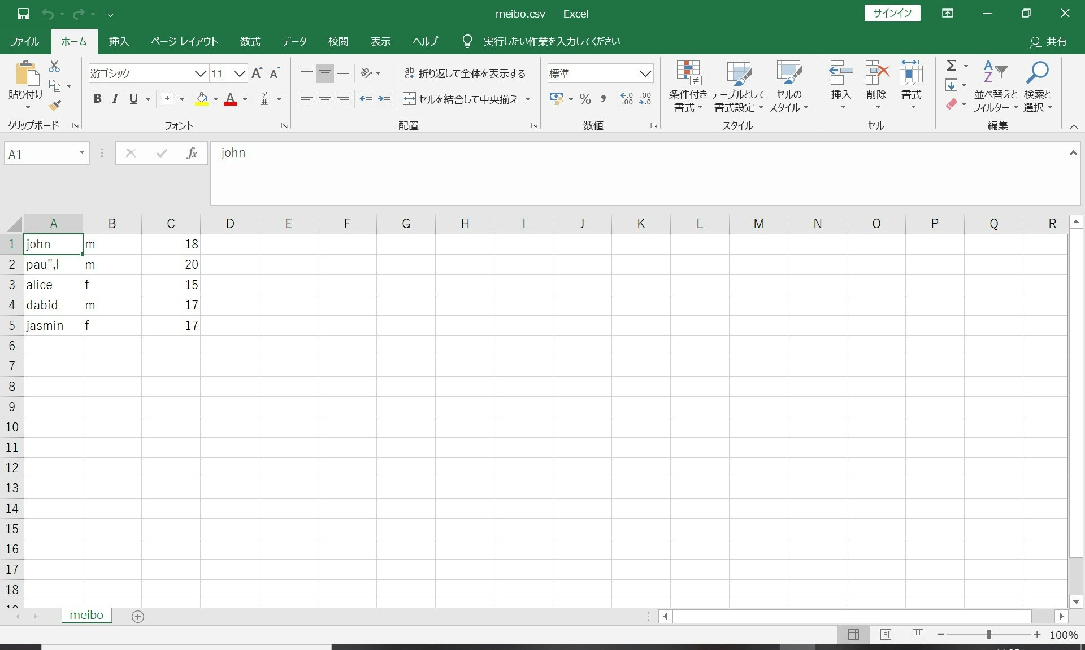Click the percent style icon
Image resolution: width=1085 pixels, height=650 pixels.
pyautogui.click(x=585, y=99)
